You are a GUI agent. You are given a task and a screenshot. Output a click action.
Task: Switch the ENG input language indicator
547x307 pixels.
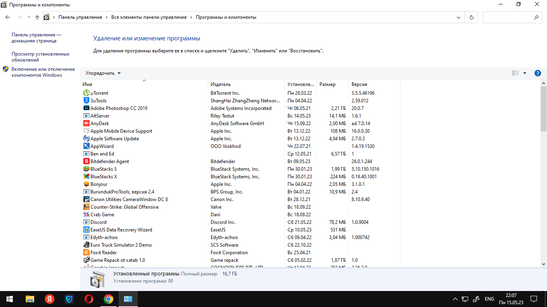point(489,299)
